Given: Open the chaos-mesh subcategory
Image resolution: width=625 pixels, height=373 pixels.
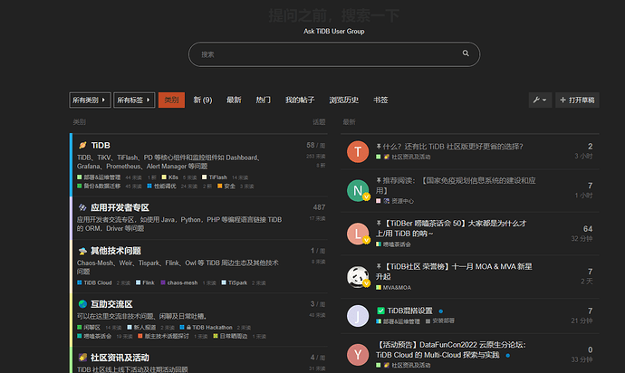Looking at the screenshot, I should pos(179,282).
